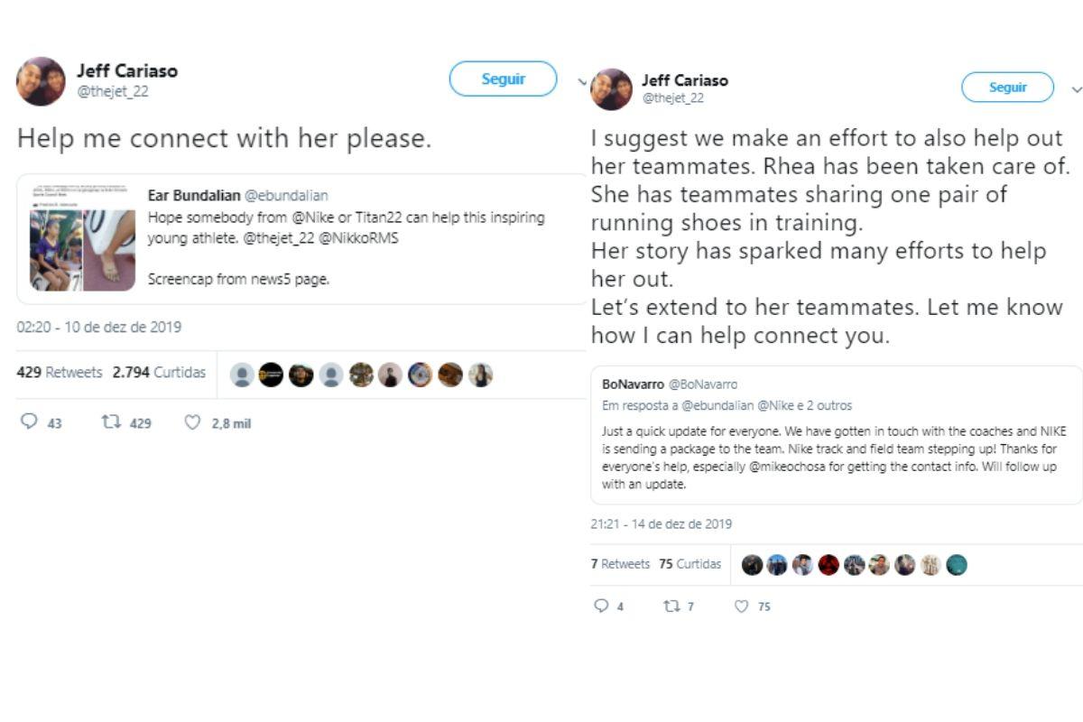1083x722 pixels.
Task: Open Jeff Cariaso avatar on right tweet
Action: (612, 89)
